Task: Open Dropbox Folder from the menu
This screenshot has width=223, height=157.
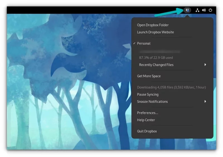Action: (172, 25)
